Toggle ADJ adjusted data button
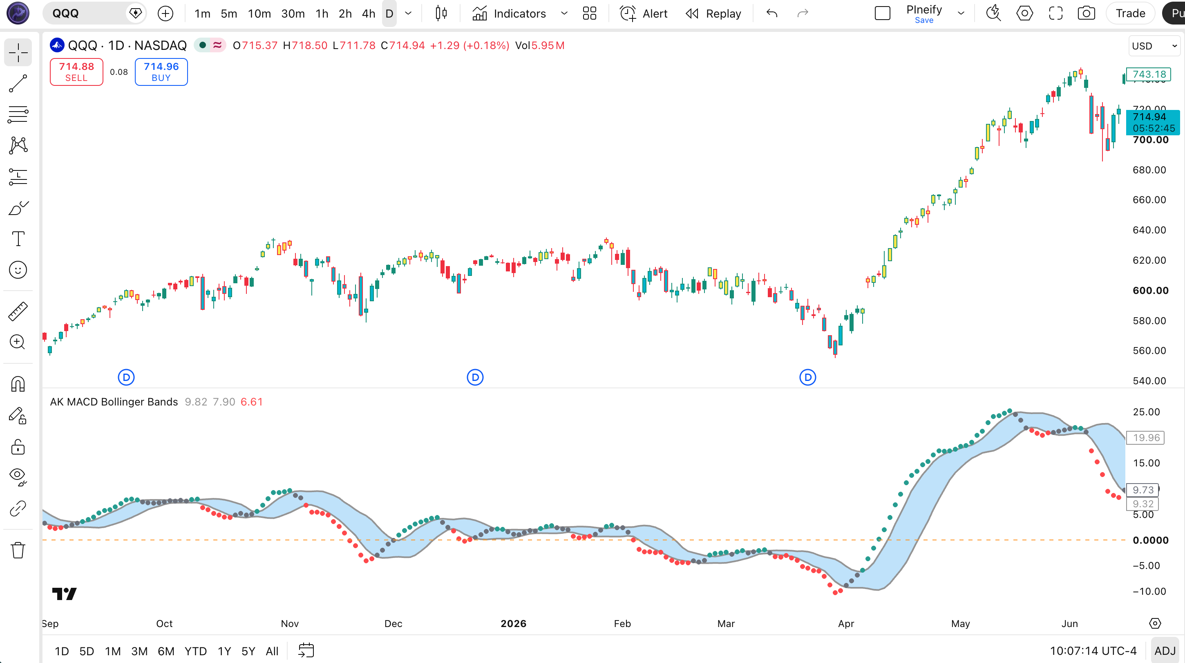The image size is (1185, 663). [x=1165, y=651]
